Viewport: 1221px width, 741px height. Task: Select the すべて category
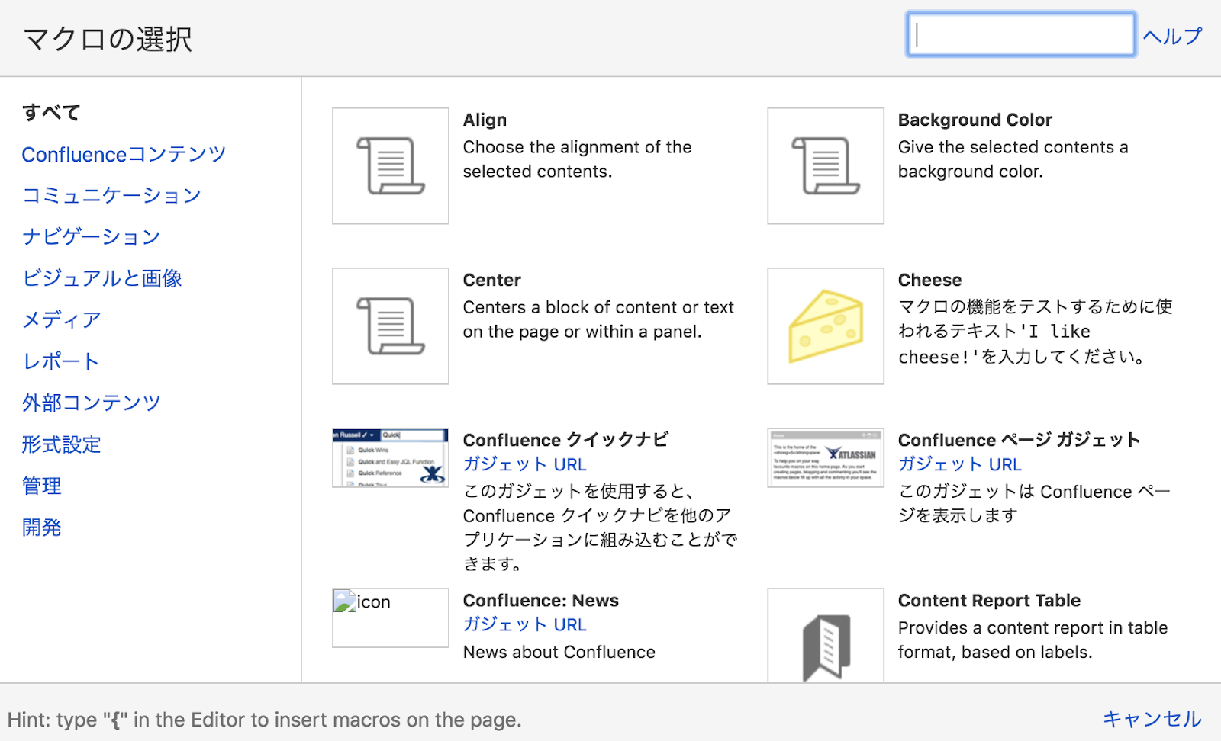pos(51,113)
